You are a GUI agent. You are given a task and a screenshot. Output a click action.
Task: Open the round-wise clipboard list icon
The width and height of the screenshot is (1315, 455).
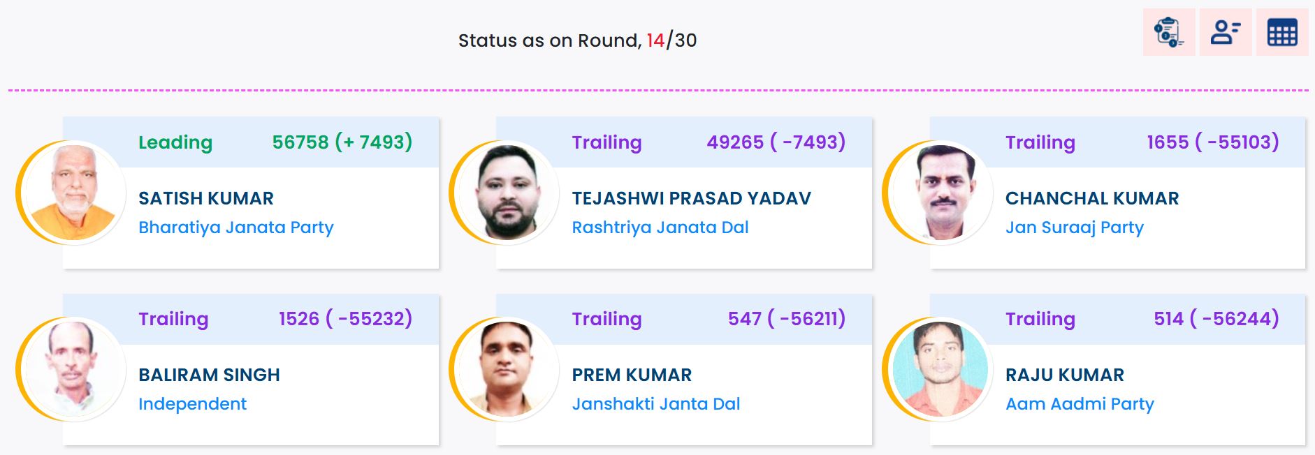point(1168,33)
